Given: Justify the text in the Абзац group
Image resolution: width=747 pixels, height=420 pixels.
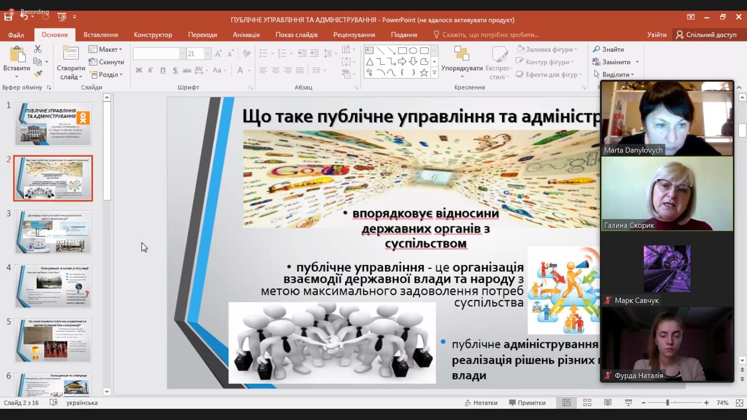Looking at the screenshot, I should pyautogui.click(x=300, y=70).
